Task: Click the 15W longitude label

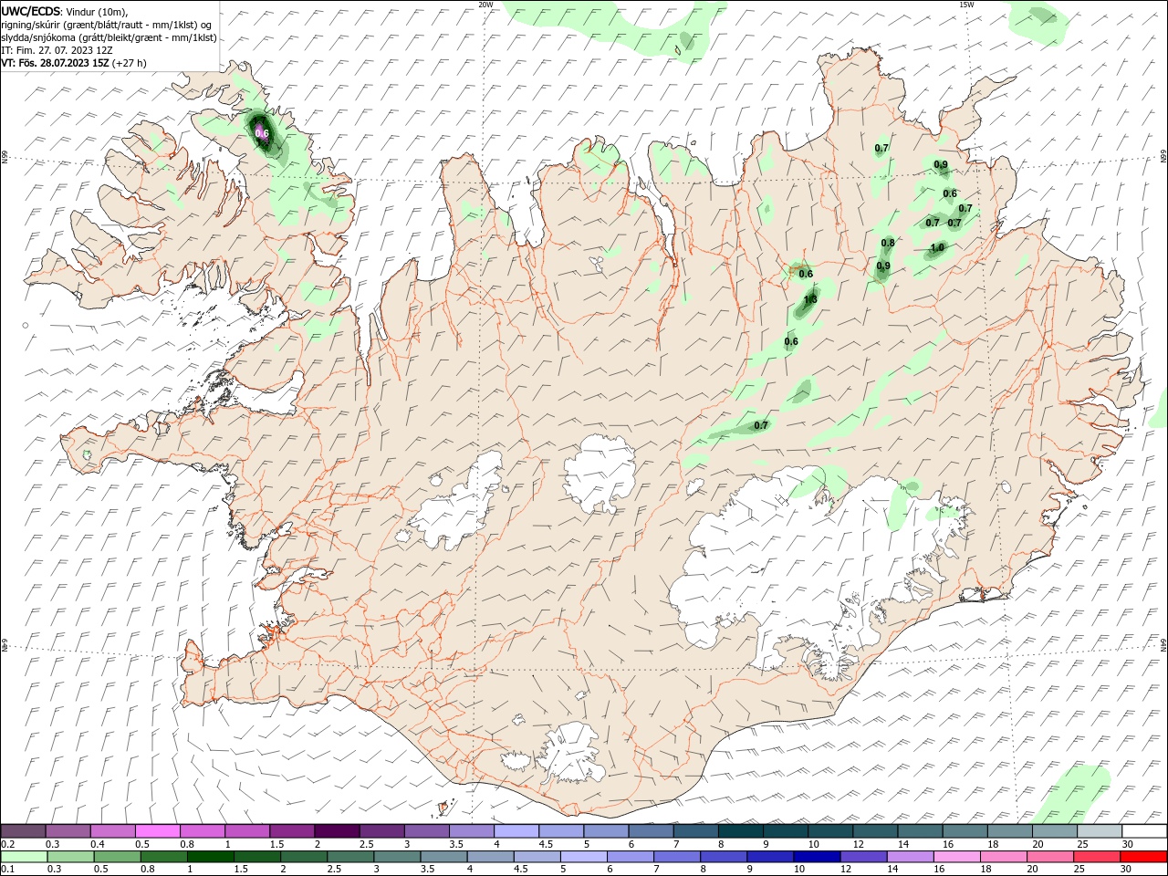Action: click(966, 5)
